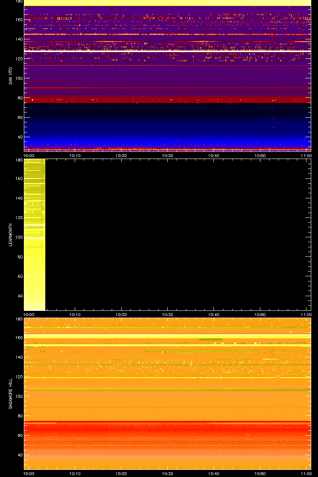
Task: Click 80 frequency label on Sagamore Hill axis
Action: pos(20,416)
